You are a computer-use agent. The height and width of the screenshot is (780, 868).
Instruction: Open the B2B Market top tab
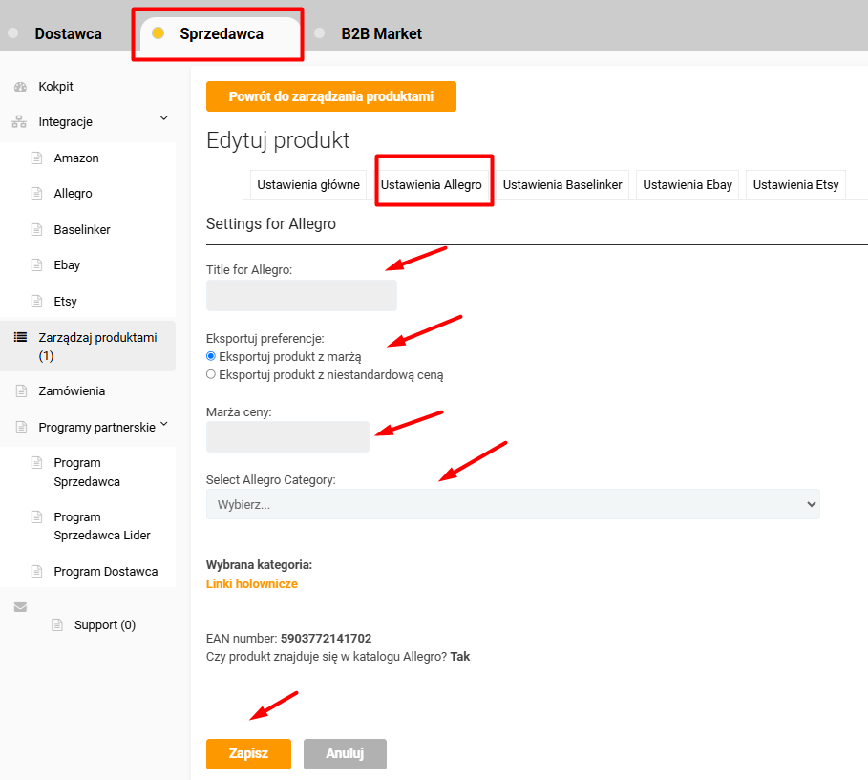click(381, 33)
